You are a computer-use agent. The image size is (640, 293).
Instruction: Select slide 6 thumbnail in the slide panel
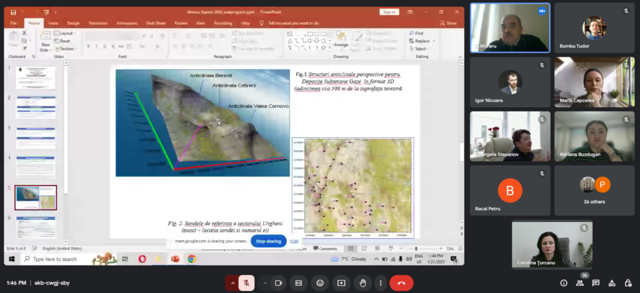[36, 226]
